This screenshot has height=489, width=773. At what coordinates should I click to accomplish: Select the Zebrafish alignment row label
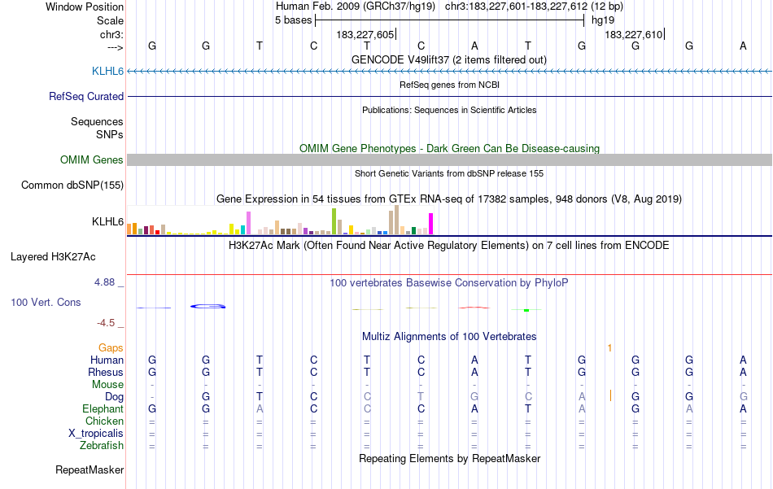pos(102,445)
